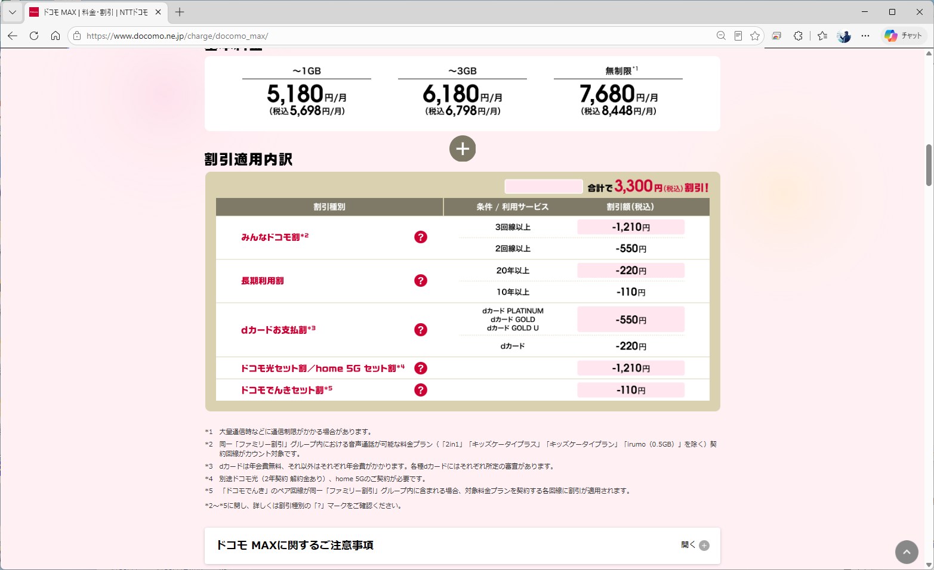Click the 20年以上 condition cell
Image resolution: width=934 pixels, height=570 pixels.
tap(513, 271)
